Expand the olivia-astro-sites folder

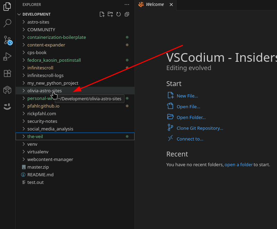point(75,91)
